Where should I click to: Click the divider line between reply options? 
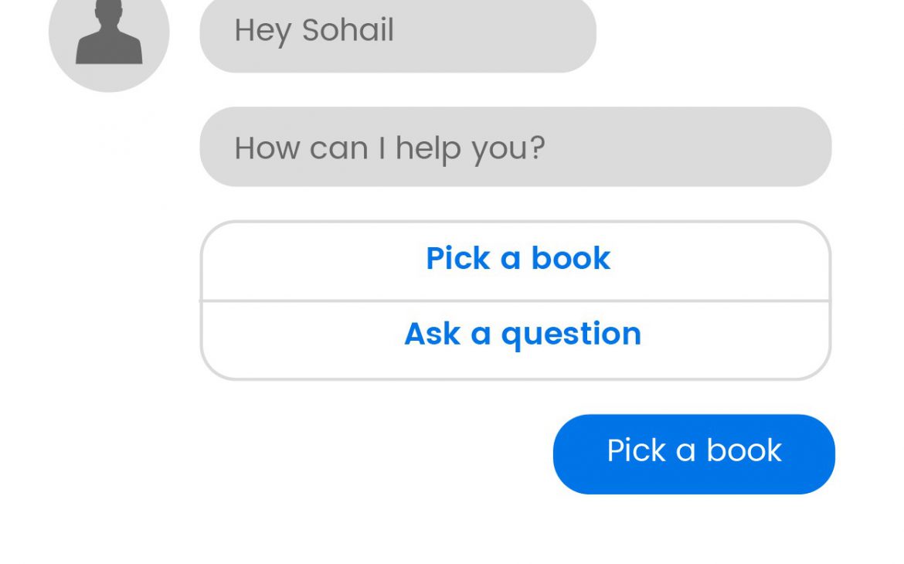[x=516, y=301]
